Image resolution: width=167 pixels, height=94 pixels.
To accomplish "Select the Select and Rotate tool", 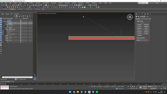I will click(x=29, y=5).
